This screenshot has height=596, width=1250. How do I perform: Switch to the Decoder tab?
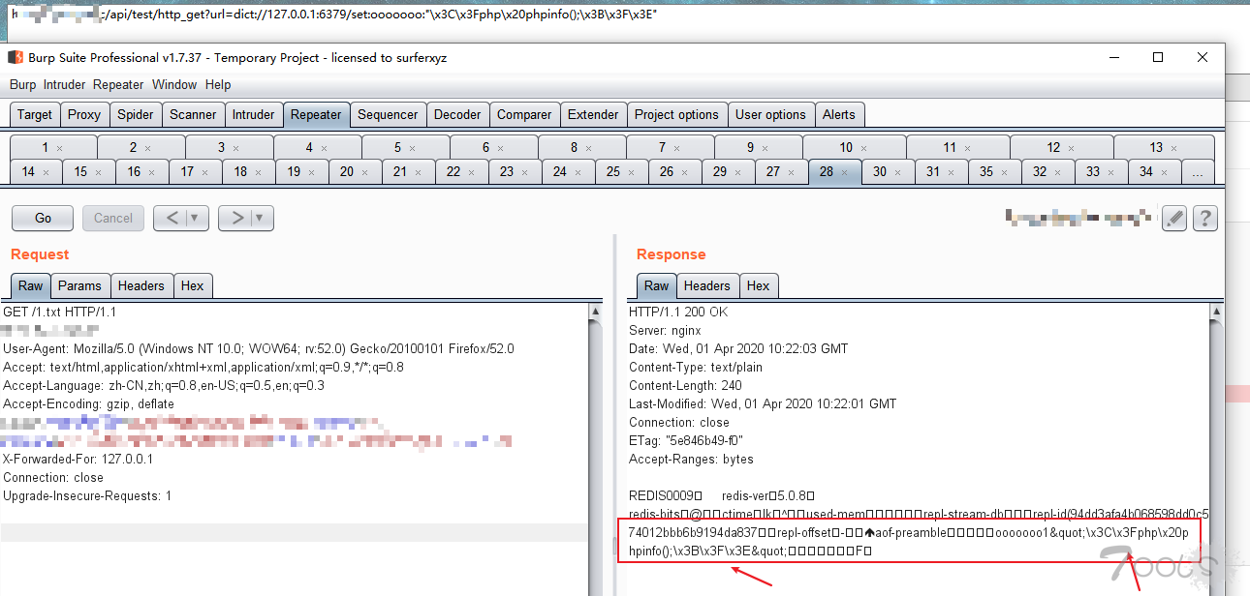click(x=457, y=114)
